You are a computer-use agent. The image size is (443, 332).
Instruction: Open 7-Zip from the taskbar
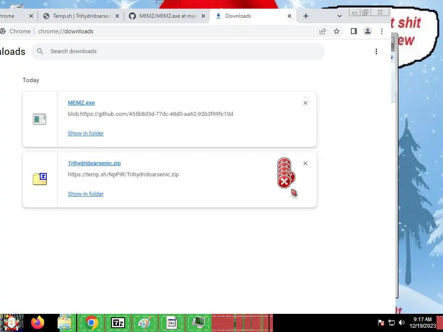[x=118, y=322]
